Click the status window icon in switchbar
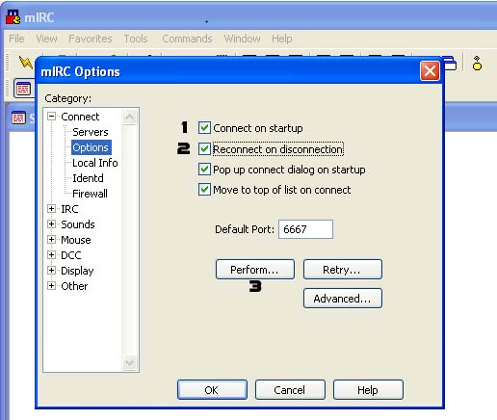Viewport: 497px width, 420px height. [24, 89]
